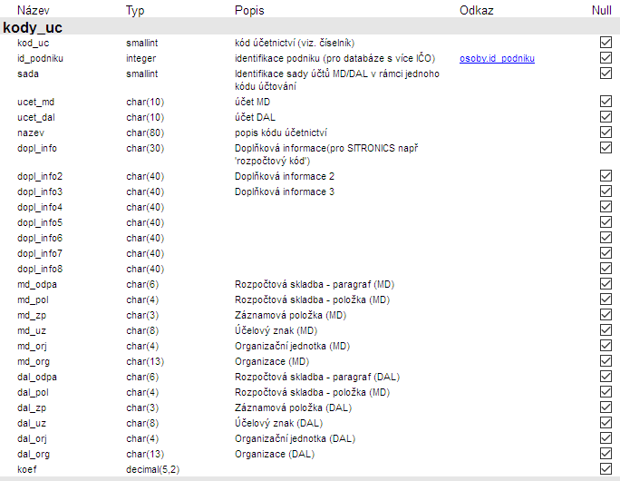
Task: Toggle Null checkbox for dal_zp row
Action: [x=605, y=407]
